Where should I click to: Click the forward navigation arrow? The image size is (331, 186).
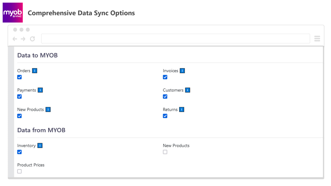[x=23, y=38]
